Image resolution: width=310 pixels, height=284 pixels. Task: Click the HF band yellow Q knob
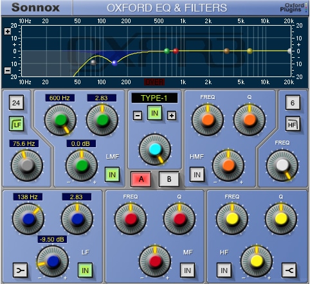281,219
